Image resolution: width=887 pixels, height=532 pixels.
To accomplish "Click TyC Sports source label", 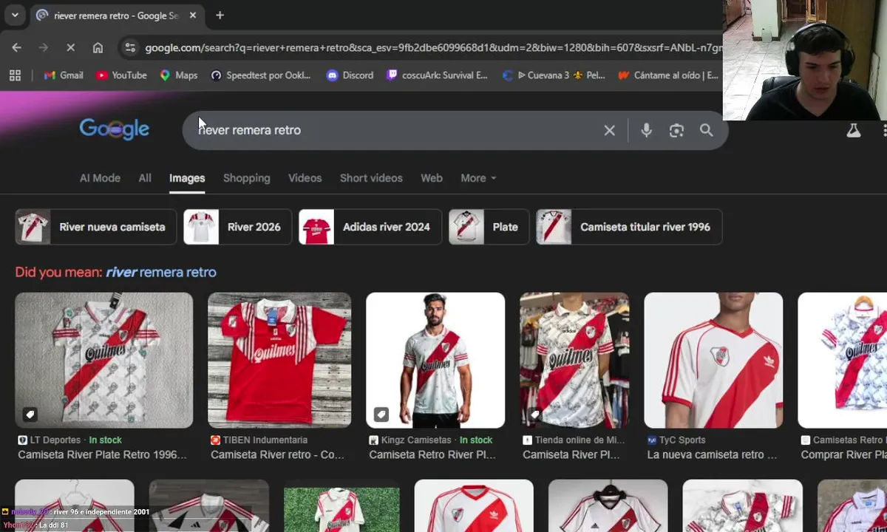I will coord(682,440).
